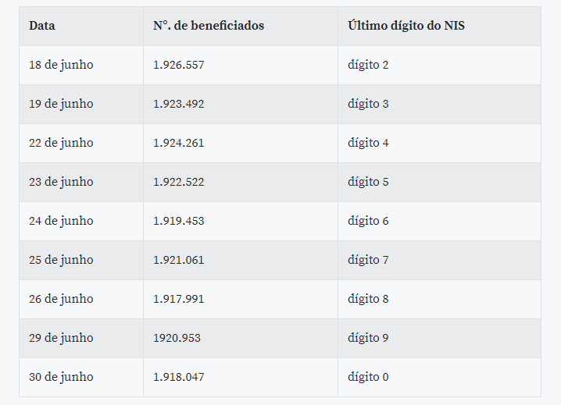
Task: Select the "18 de junho" date cell
Action: click(61, 65)
